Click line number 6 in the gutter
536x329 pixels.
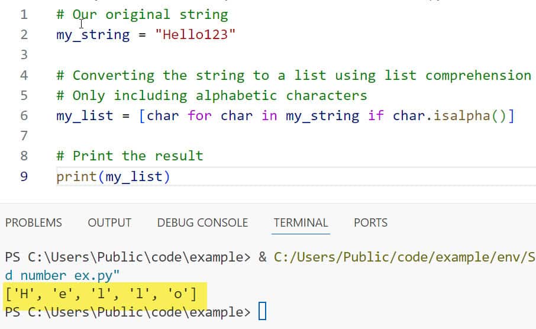pyautogui.click(x=24, y=115)
